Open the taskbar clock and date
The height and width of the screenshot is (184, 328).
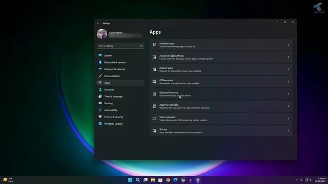(x=321, y=180)
